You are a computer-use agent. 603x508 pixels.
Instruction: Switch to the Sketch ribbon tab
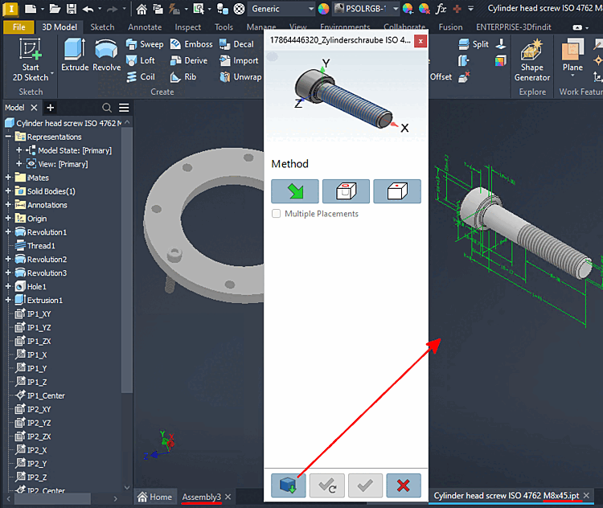(102, 27)
